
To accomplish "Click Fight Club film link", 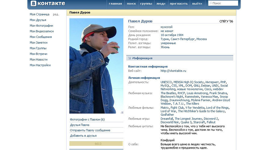I will coord(177,108).
